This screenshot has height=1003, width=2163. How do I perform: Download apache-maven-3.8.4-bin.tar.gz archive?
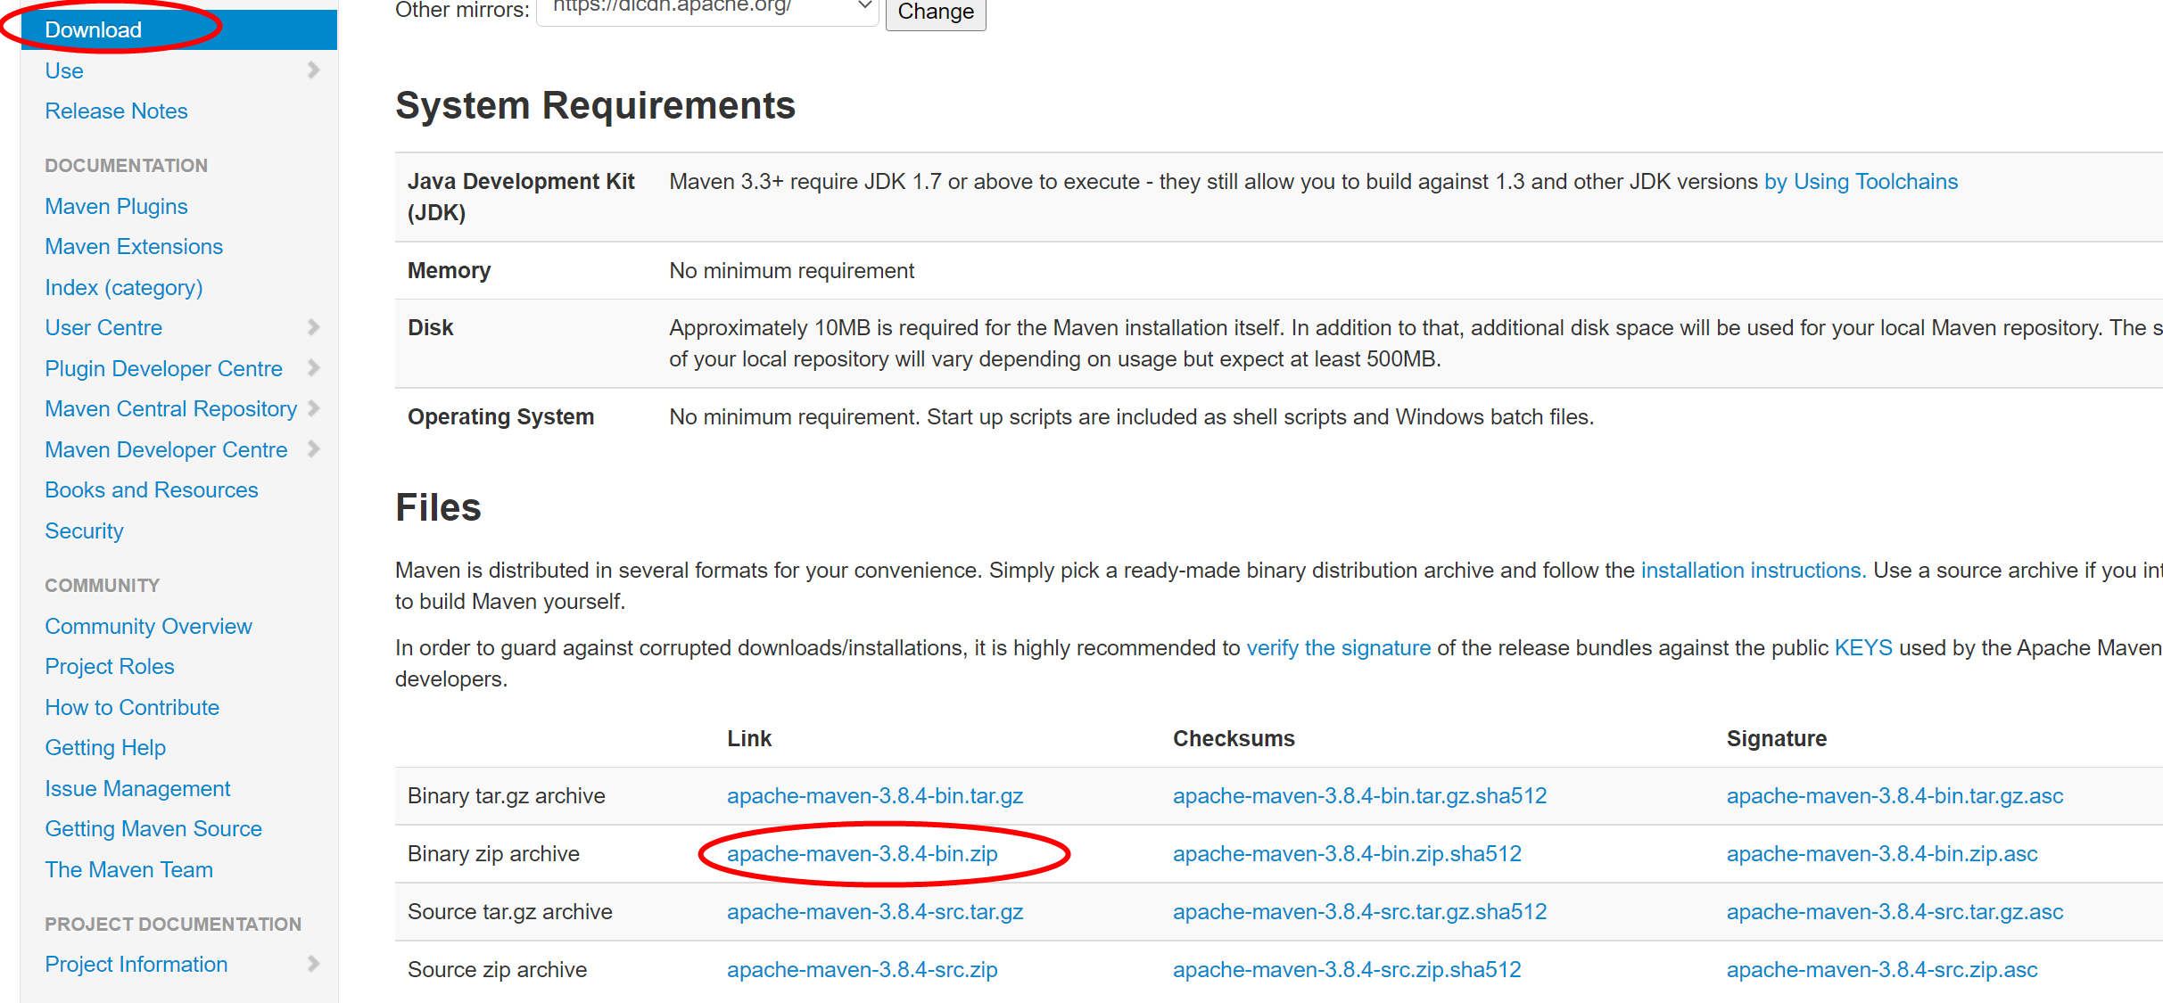pyautogui.click(x=874, y=795)
